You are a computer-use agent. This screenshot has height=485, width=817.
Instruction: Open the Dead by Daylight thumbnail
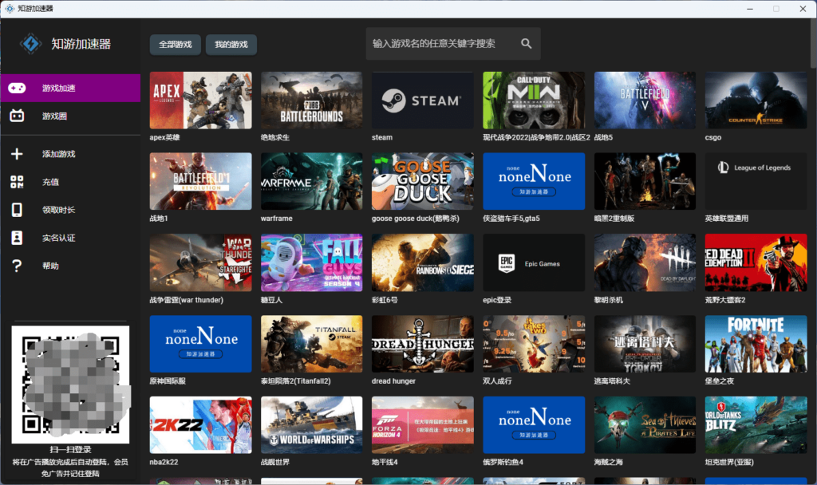pyautogui.click(x=645, y=262)
